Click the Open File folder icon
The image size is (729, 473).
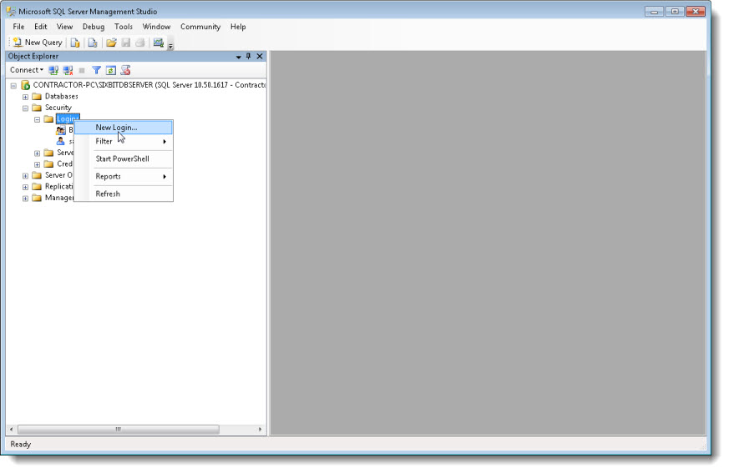coord(111,43)
